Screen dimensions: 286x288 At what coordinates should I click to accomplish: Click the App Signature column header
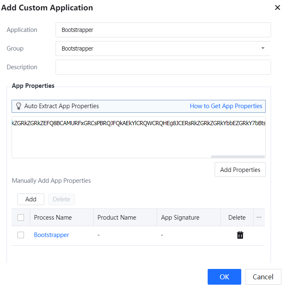[180, 218]
